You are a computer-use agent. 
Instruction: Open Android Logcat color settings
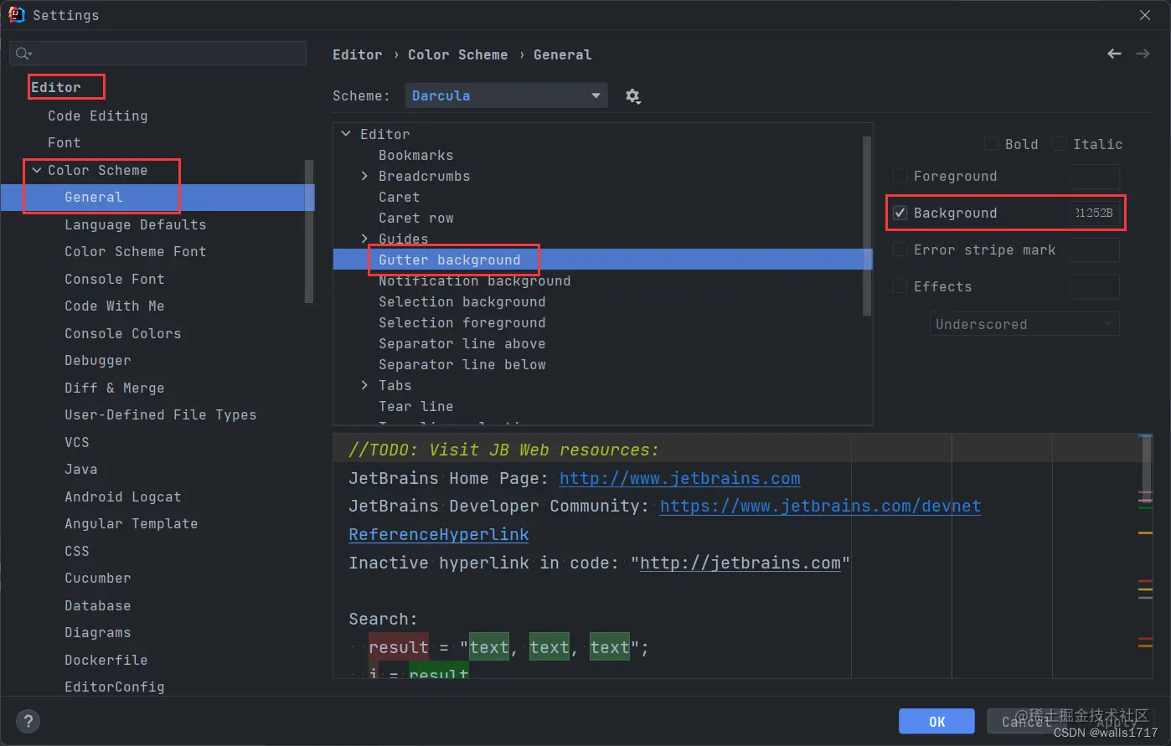pos(122,496)
